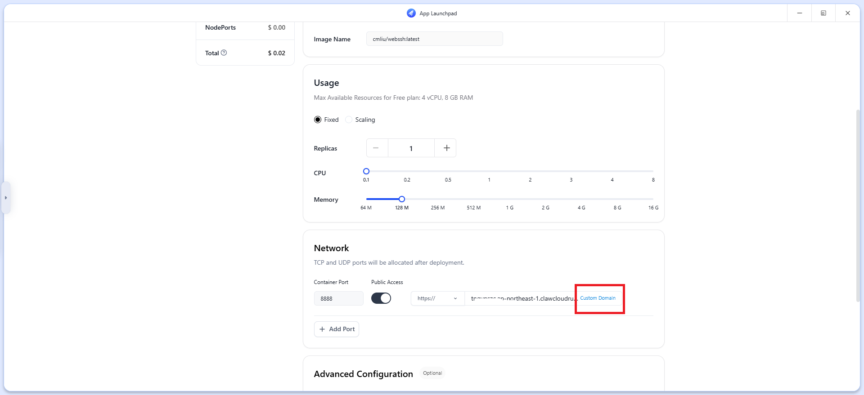Select the Scaling usage option
The height and width of the screenshot is (395, 864).
pos(349,120)
